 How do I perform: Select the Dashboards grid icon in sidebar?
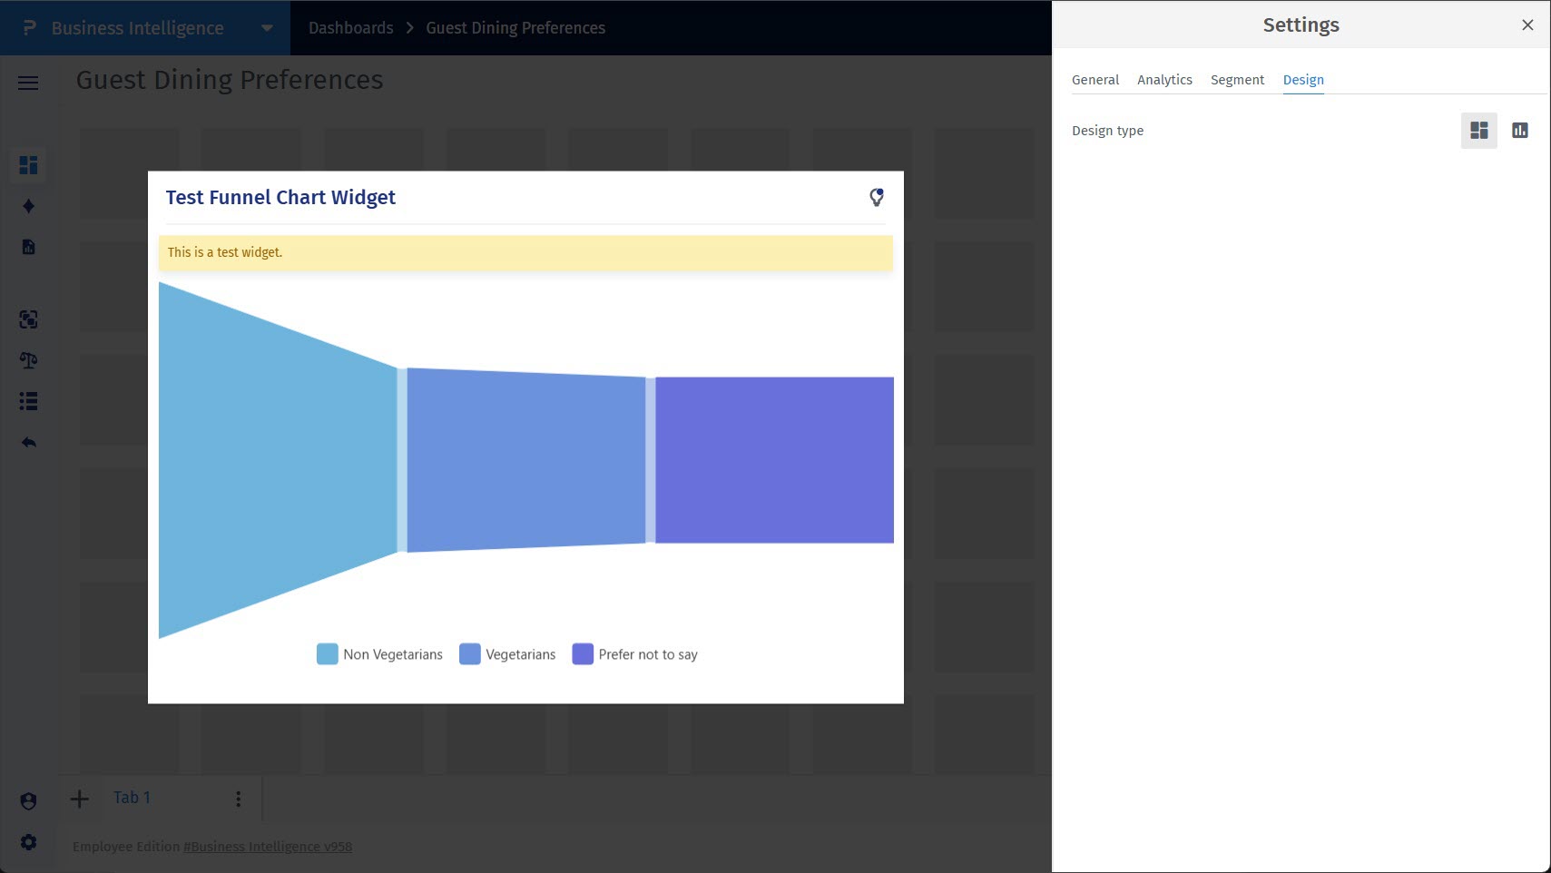pyautogui.click(x=28, y=165)
